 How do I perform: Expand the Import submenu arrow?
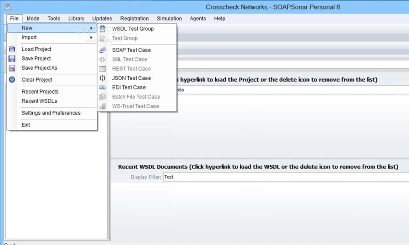[x=91, y=37]
